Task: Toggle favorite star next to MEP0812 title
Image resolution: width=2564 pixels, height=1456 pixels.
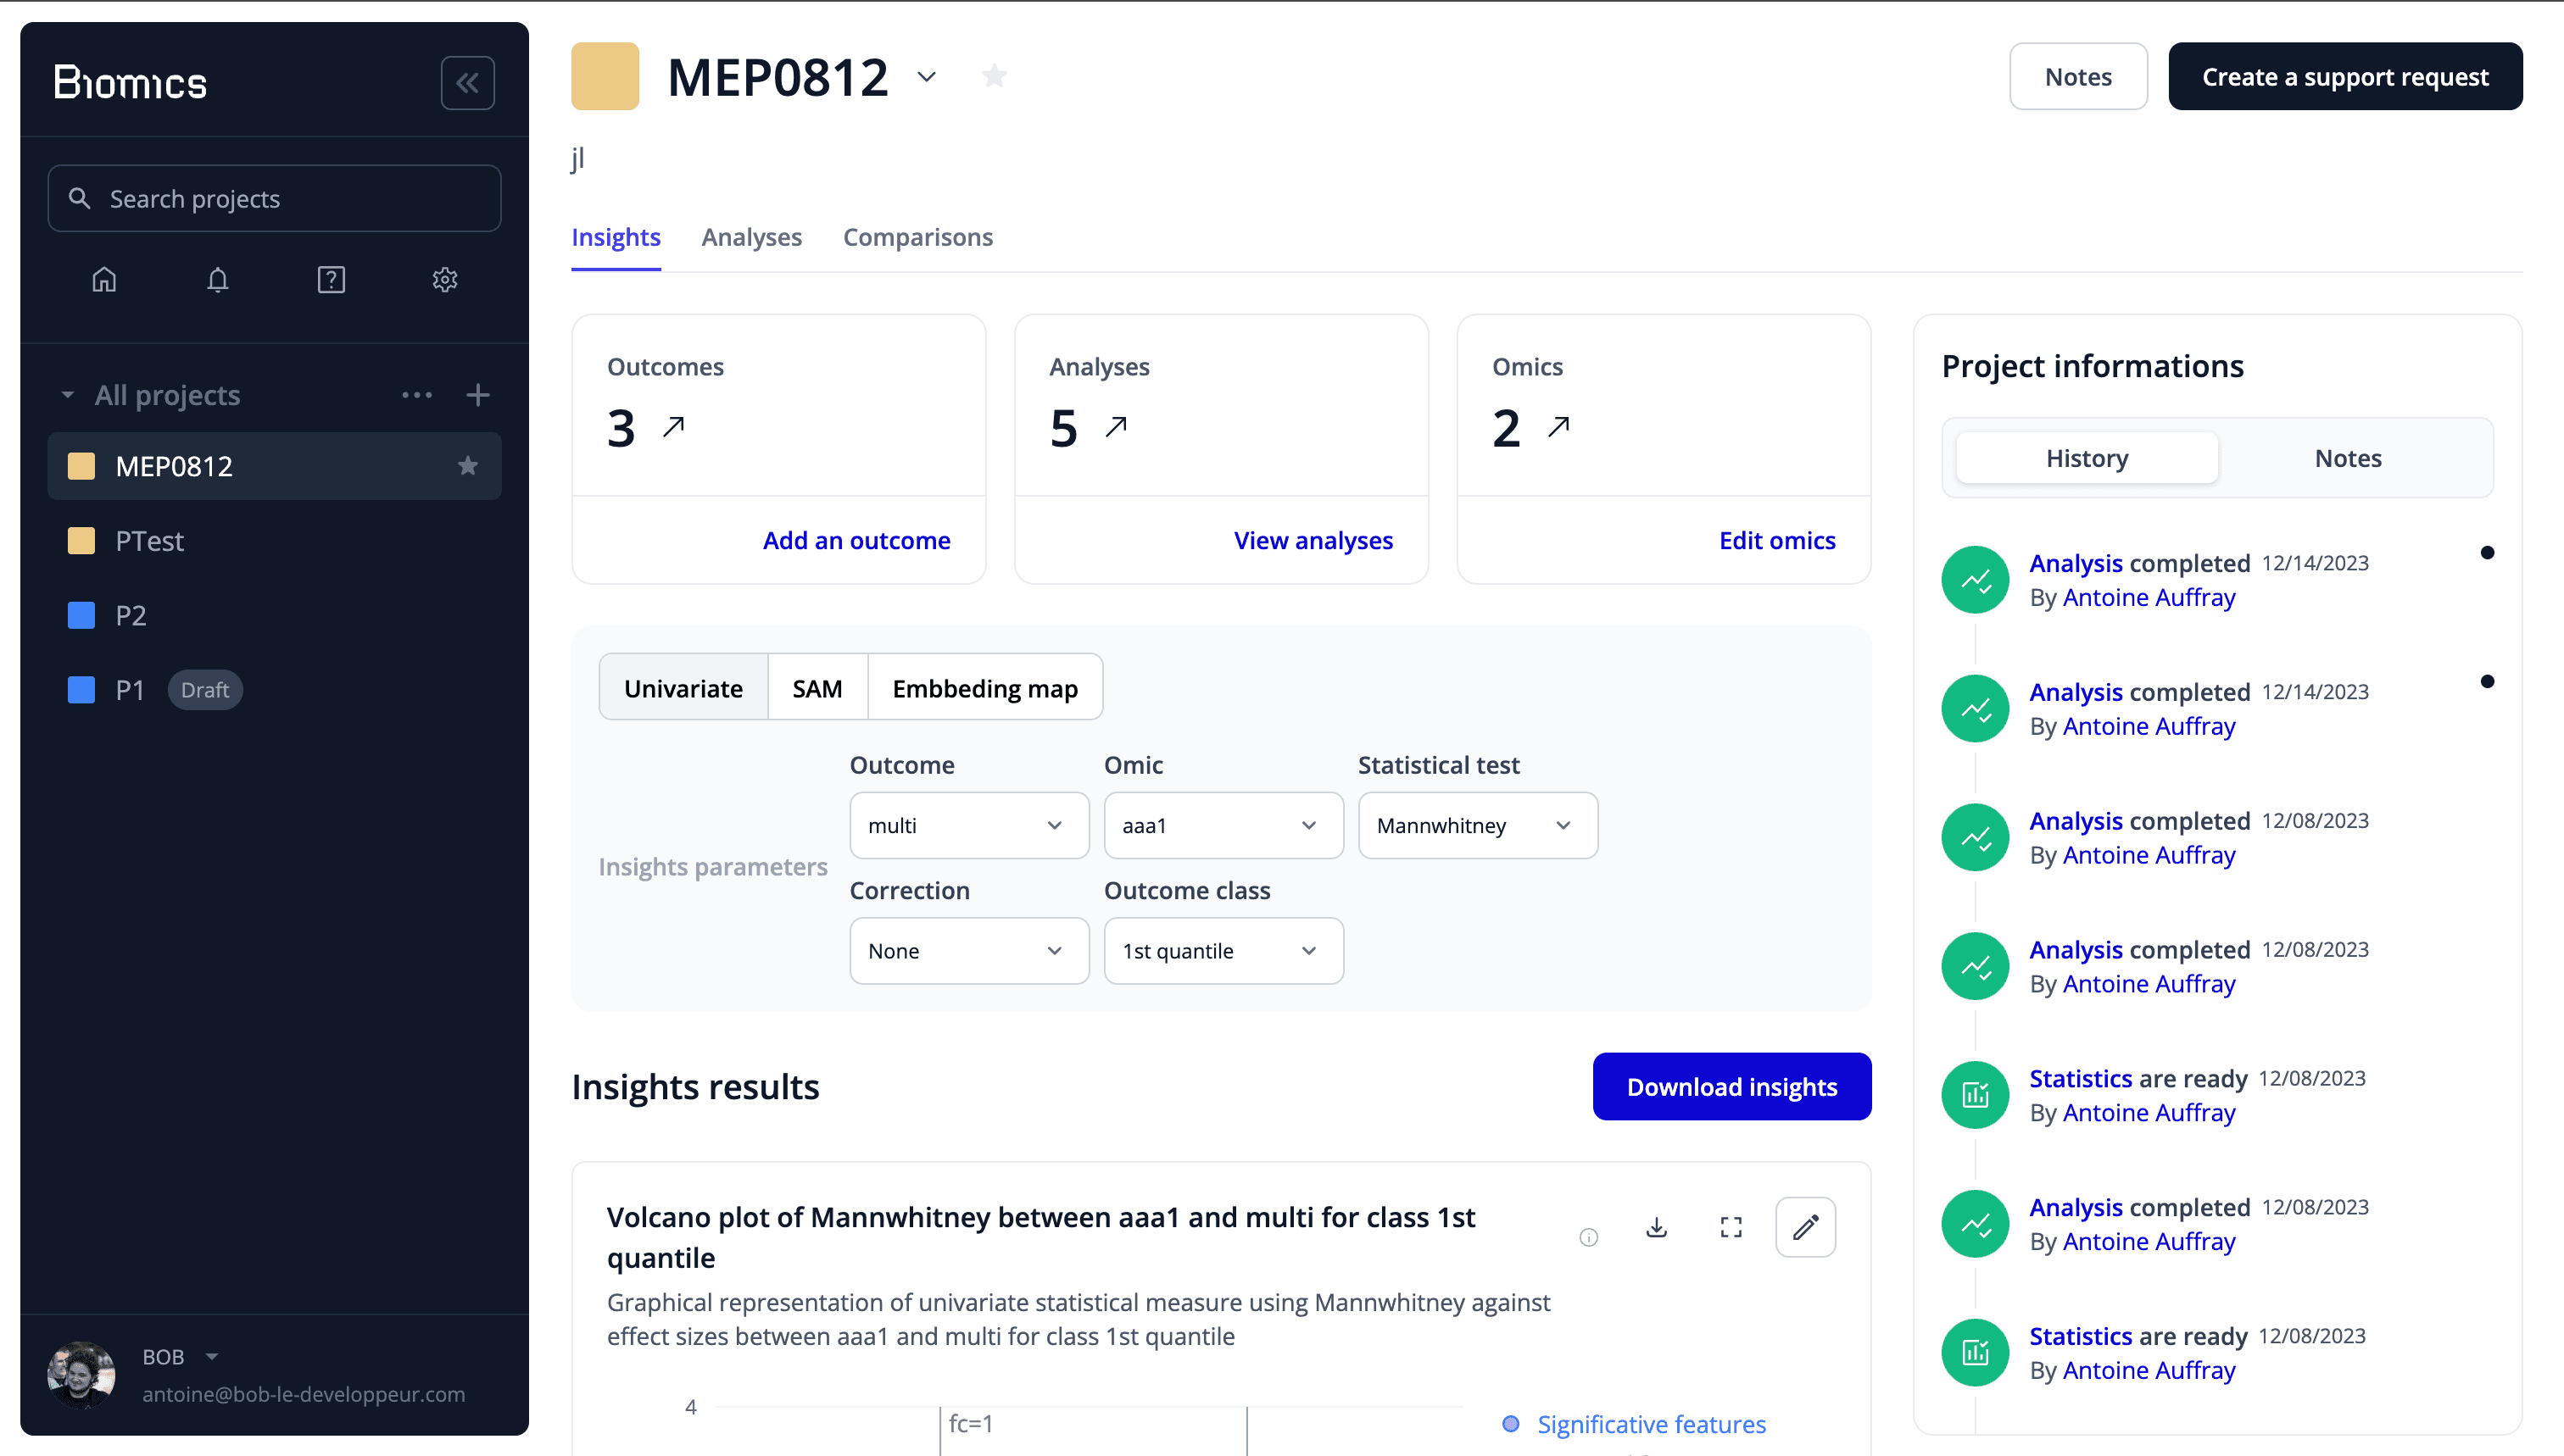Action: click(x=994, y=76)
